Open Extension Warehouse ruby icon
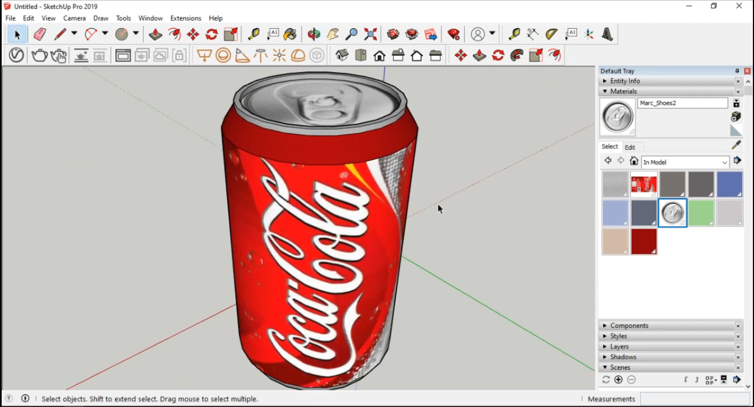This screenshot has width=754, height=407. pos(454,35)
